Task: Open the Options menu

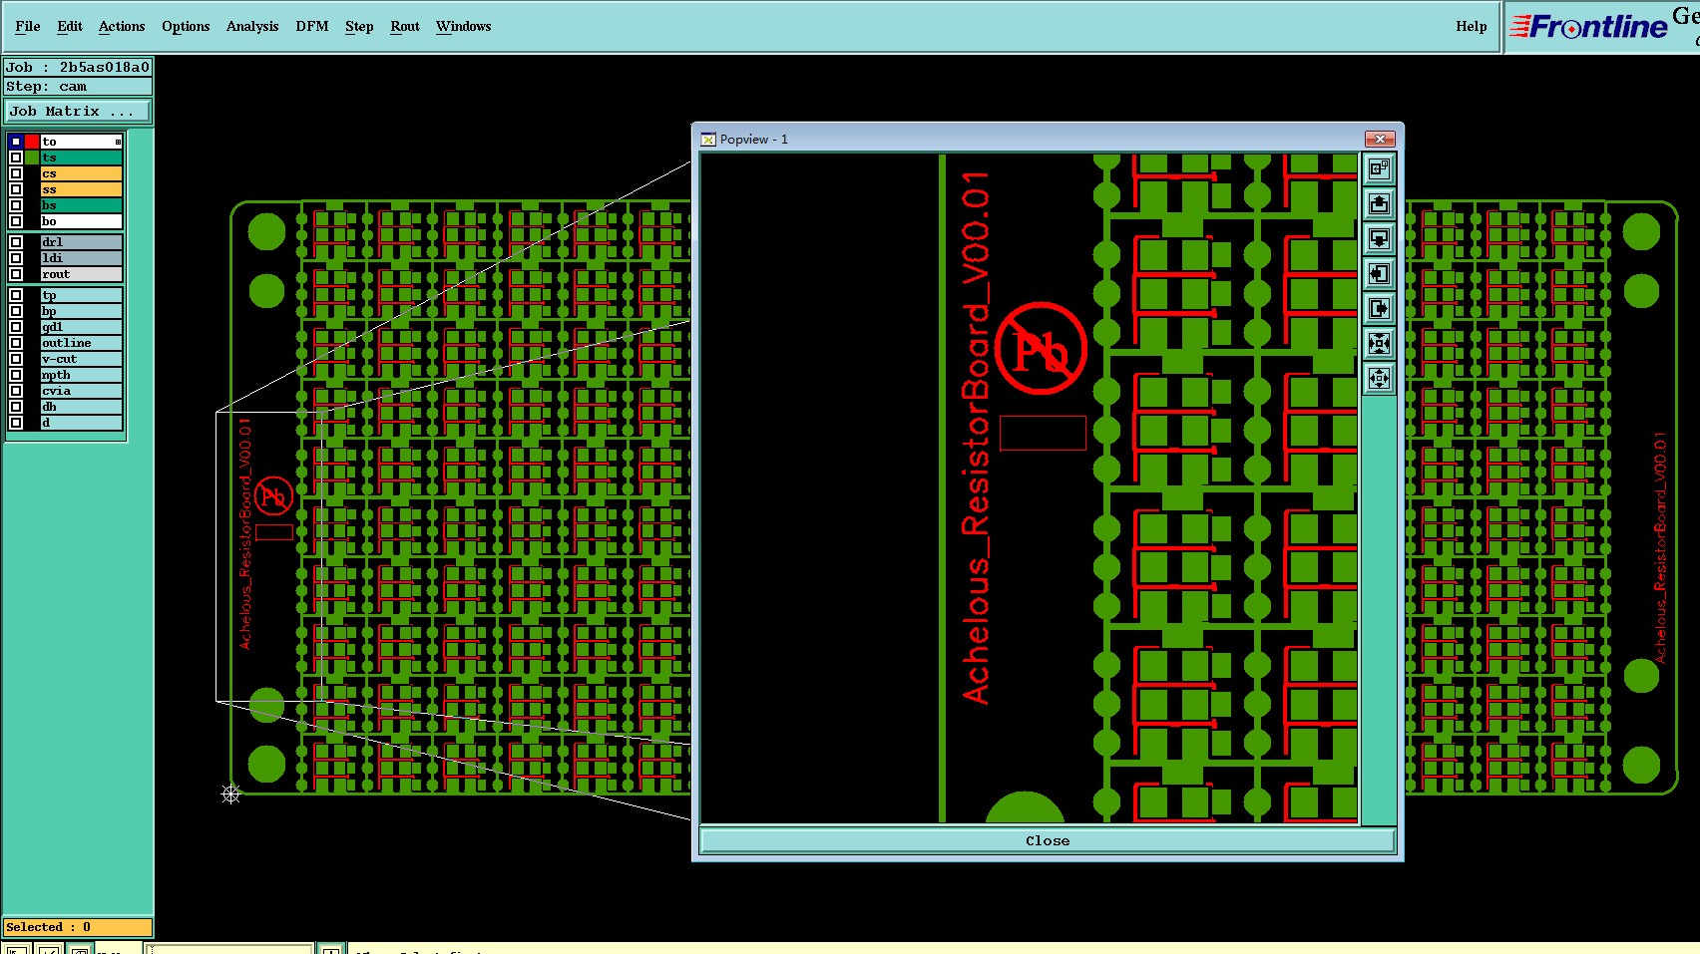Action: (x=186, y=26)
